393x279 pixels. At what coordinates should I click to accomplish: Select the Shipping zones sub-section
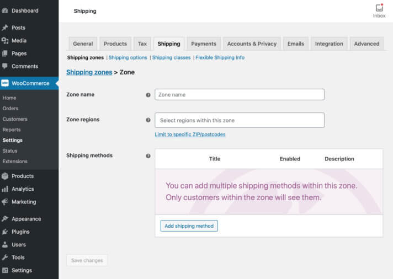(x=86, y=57)
